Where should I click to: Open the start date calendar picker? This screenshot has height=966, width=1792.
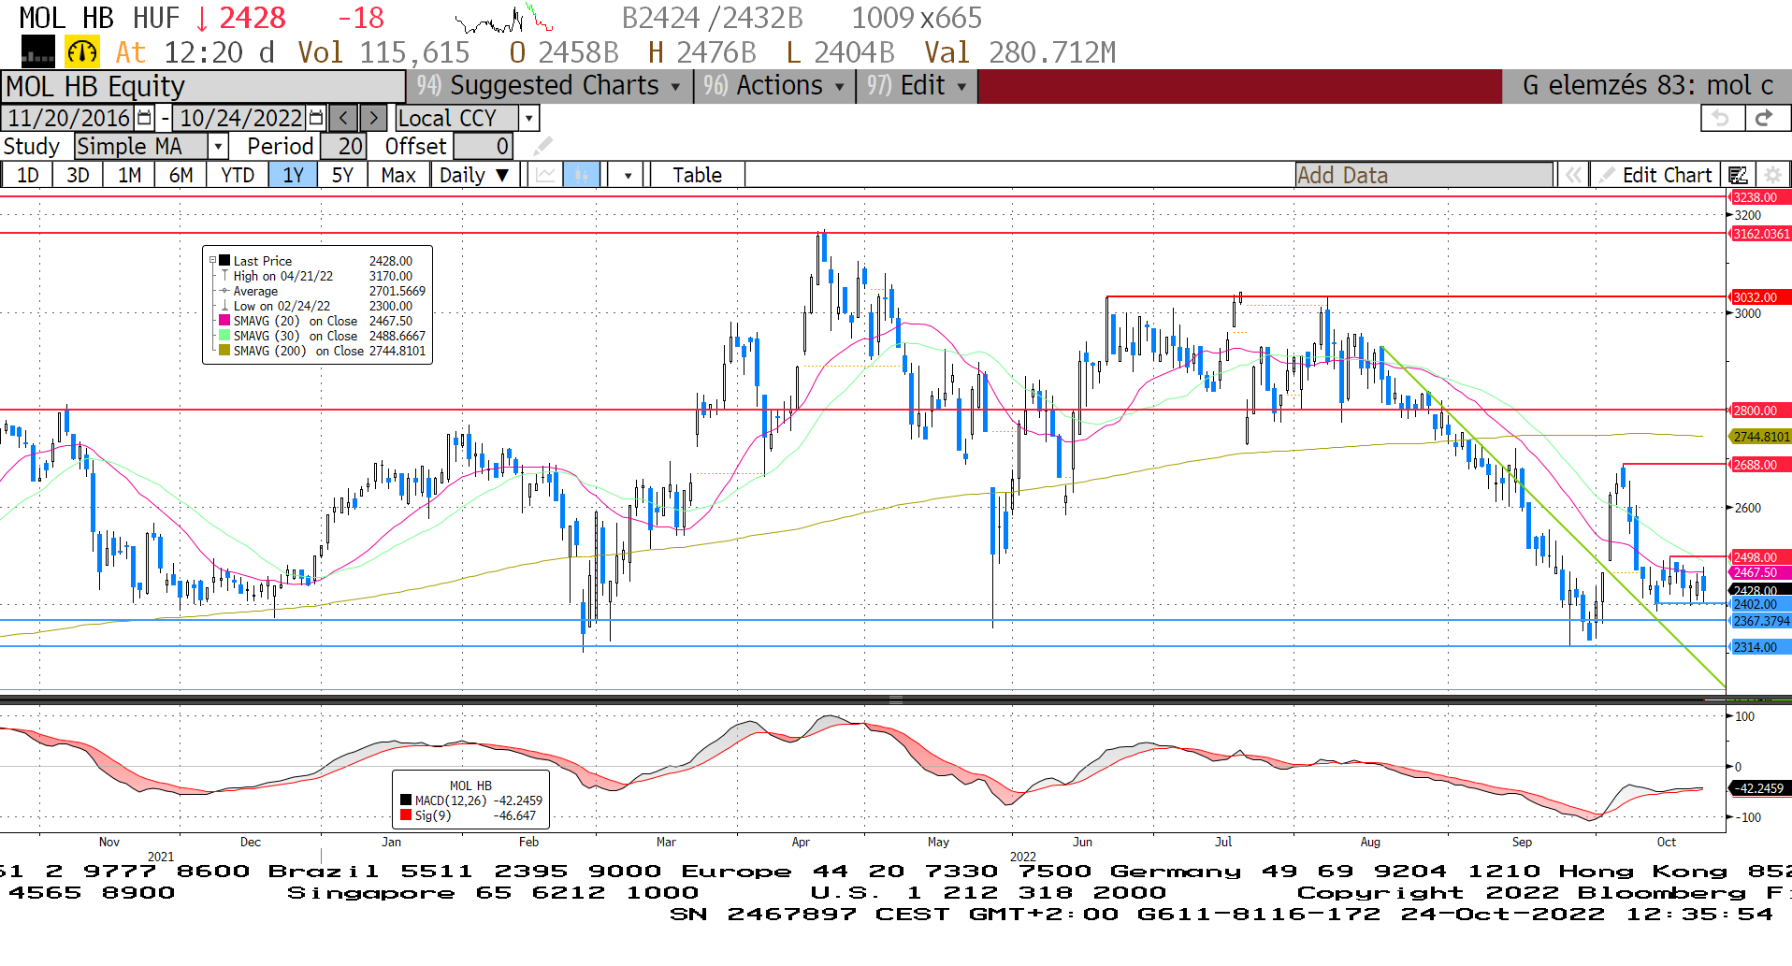point(144,118)
